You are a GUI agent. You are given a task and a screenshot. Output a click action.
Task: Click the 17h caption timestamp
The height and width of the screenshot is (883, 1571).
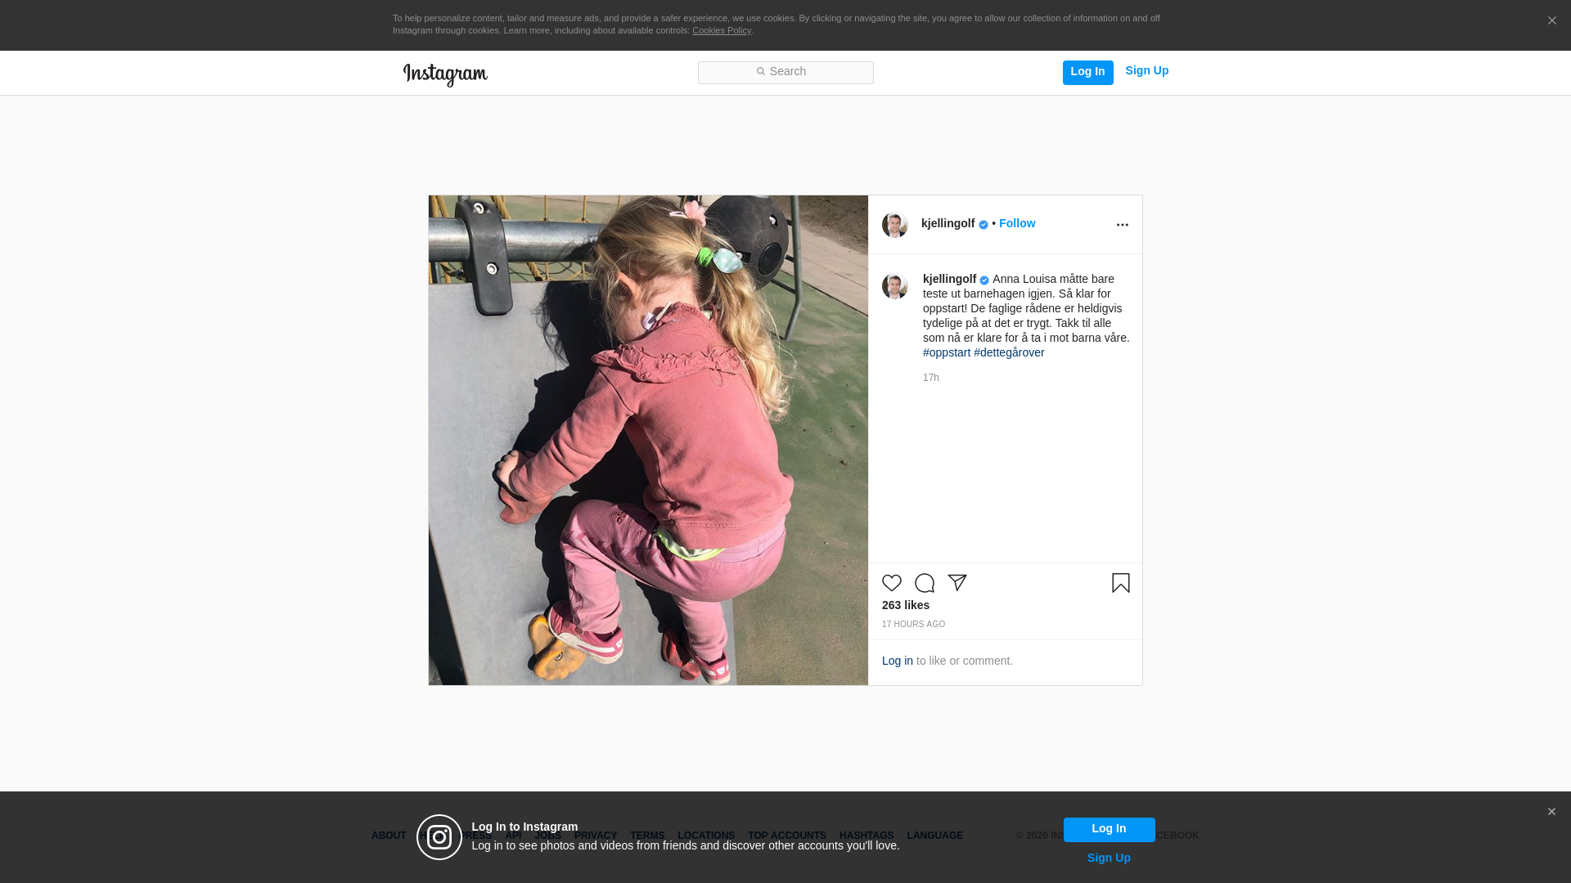[x=931, y=378]
